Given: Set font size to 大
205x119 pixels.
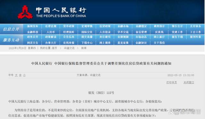Looking at the screenshot, I should tap(16, 75).
